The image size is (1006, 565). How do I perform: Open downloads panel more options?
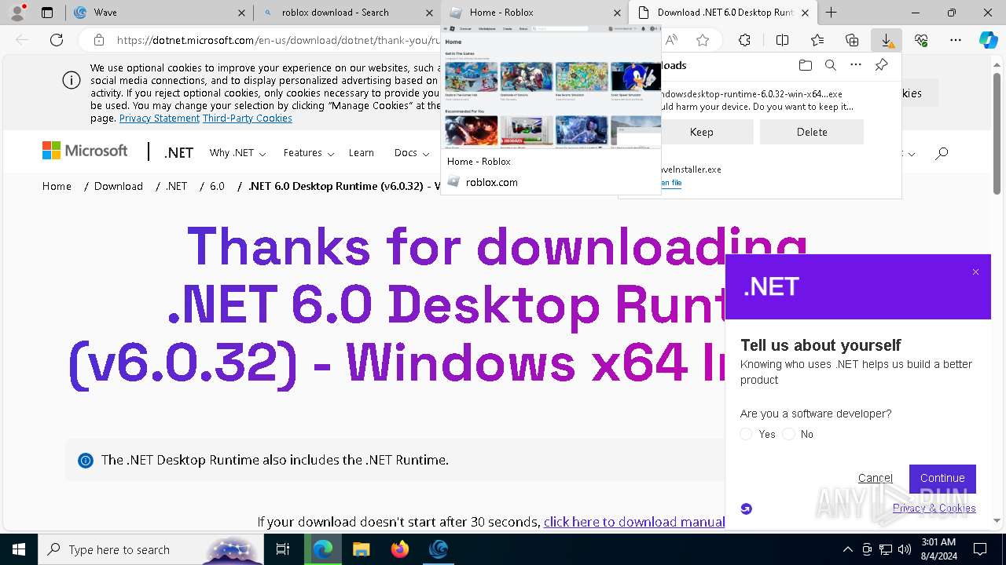856,65
